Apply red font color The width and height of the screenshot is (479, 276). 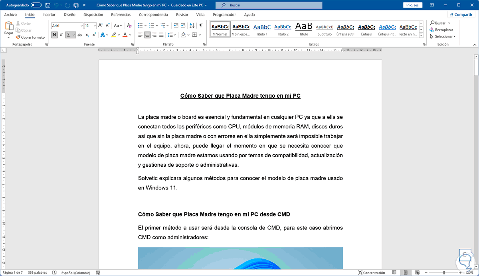[x=125, y=35]
